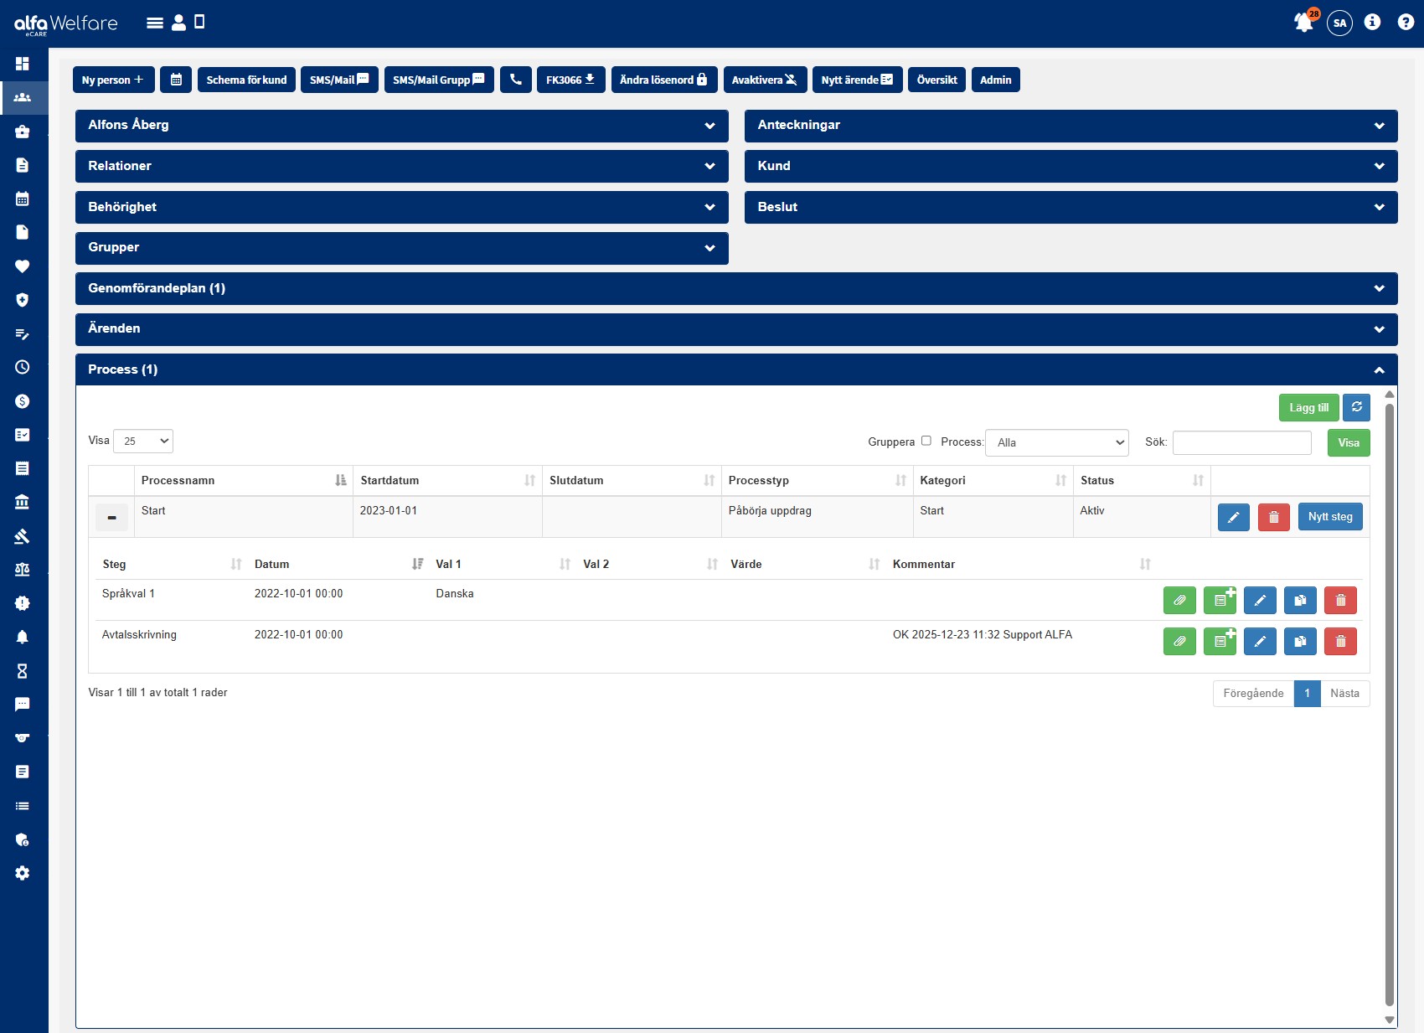Collapse the Start process row

tap(111, 517)
